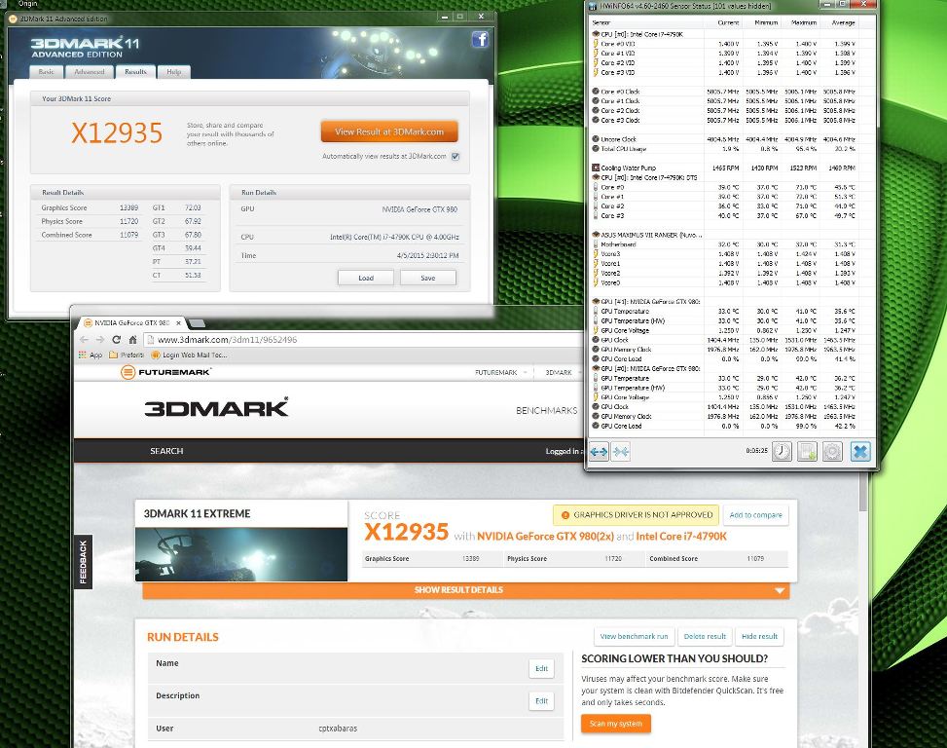Open the Preferiti bookmarks folder
Viewport: 947px width, 748px height.
tap(127, 355)
